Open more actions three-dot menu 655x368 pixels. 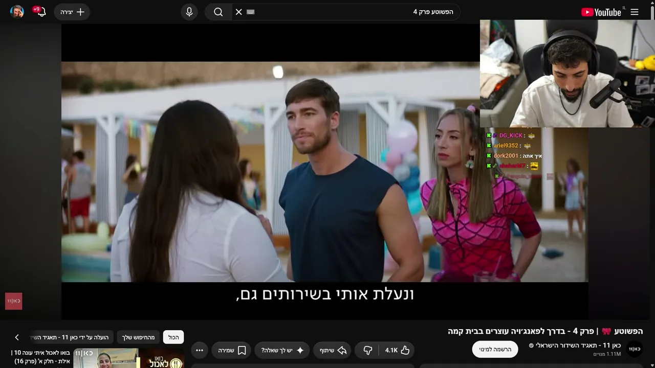tap(200, 350)
